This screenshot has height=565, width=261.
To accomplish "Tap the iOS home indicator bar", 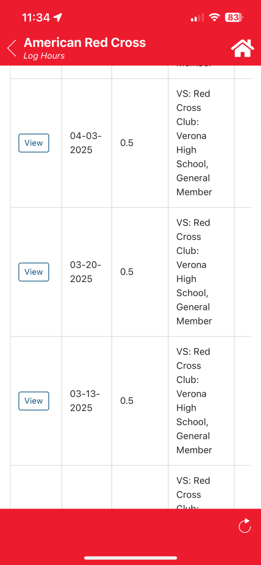I will pyautogui.click(x=130, y=558).
